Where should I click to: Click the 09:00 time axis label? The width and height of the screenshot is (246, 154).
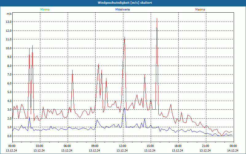(96, 146)
